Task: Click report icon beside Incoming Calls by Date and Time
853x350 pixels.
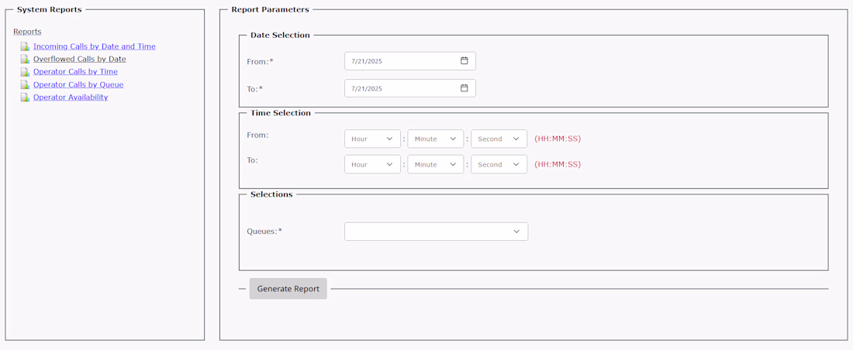Action: coord(25,46)
